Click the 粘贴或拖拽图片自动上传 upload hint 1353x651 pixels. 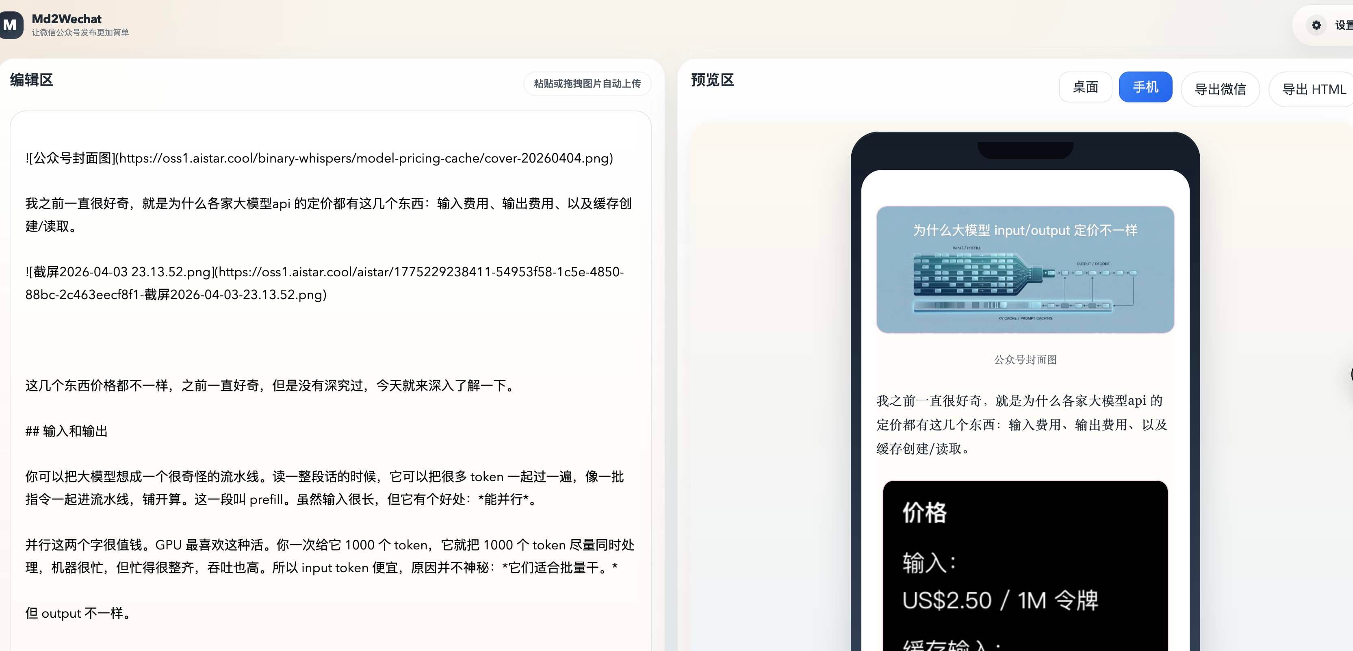coord(587,84)
